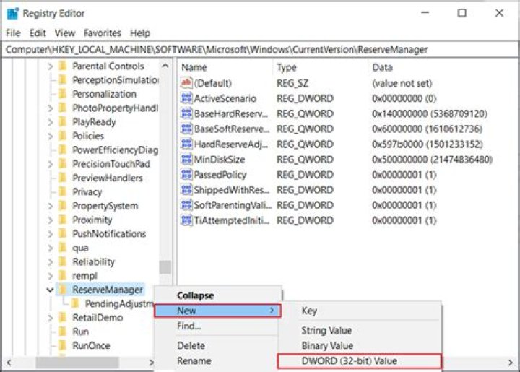The width and height of the screenshot is (520, 372).
Task: Click the ReserveManager folder icon
Action: point(62,290)
